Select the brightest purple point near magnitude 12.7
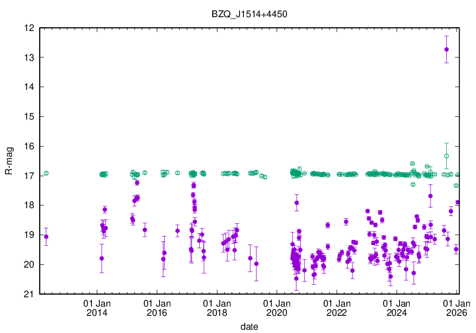 447,50
